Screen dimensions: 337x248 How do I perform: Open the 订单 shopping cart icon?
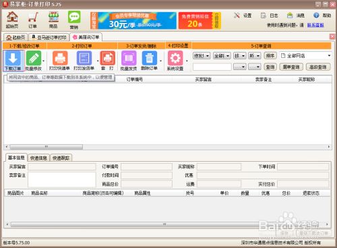coord(33,20)
